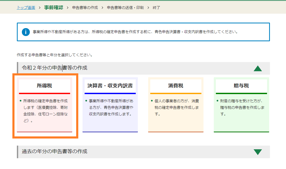Choose the 贈与税 card
286x169 pixels.
click(241, 105)
